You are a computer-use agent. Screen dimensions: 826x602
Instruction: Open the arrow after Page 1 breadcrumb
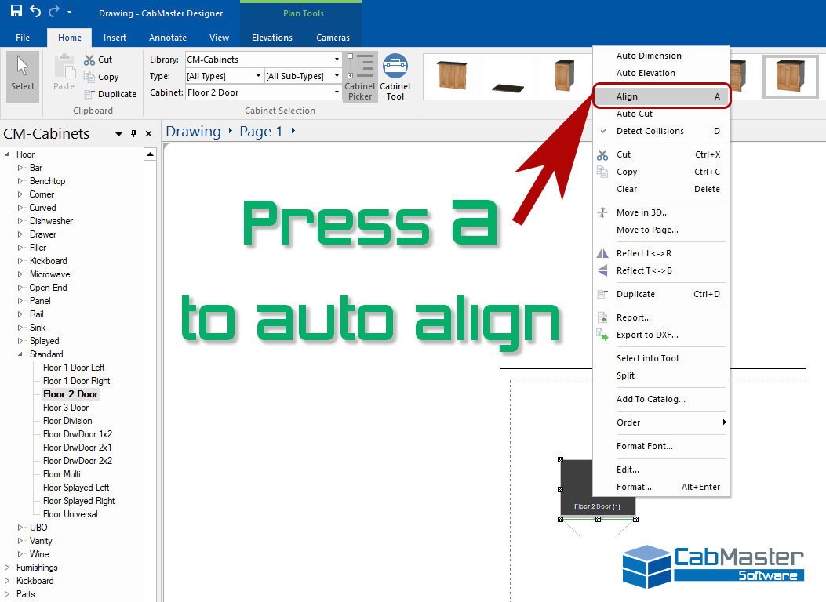click(293, 131)
